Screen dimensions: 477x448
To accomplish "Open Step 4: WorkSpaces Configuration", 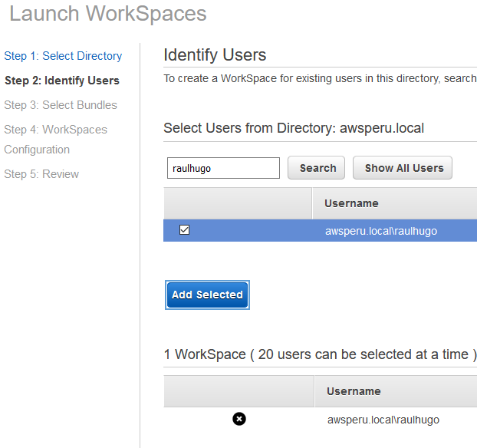I will (x=56, y=140).
